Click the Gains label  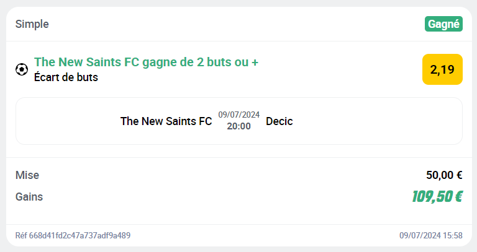click(x=29, y=197)
